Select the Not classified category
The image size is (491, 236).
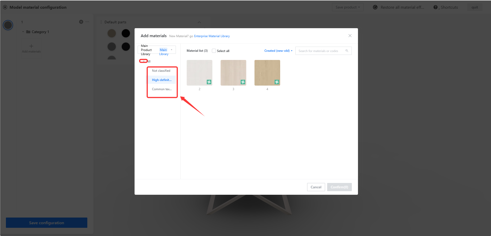[161, 71]
